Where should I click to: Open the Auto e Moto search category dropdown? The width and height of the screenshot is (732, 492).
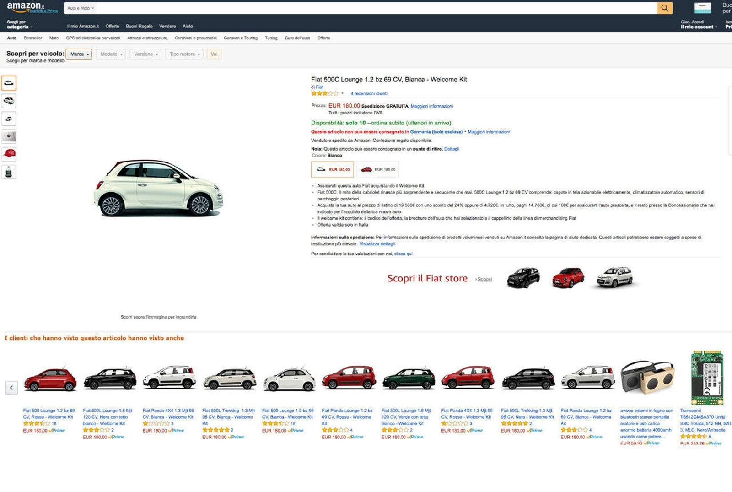click(x=81, y=8)
